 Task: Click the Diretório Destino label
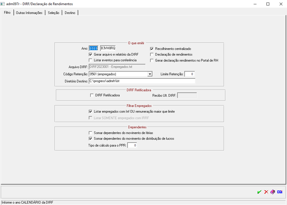(x=76, y=81)
